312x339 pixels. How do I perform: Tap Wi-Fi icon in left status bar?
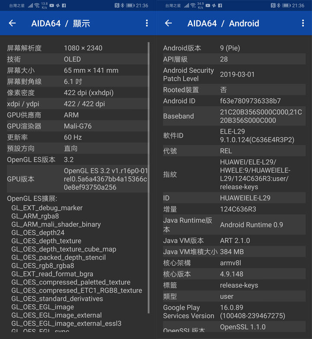click(x=37, y=5)
